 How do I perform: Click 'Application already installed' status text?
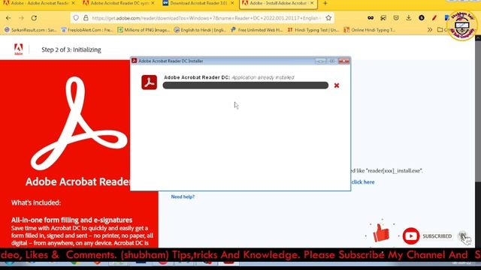pos(263,77)
